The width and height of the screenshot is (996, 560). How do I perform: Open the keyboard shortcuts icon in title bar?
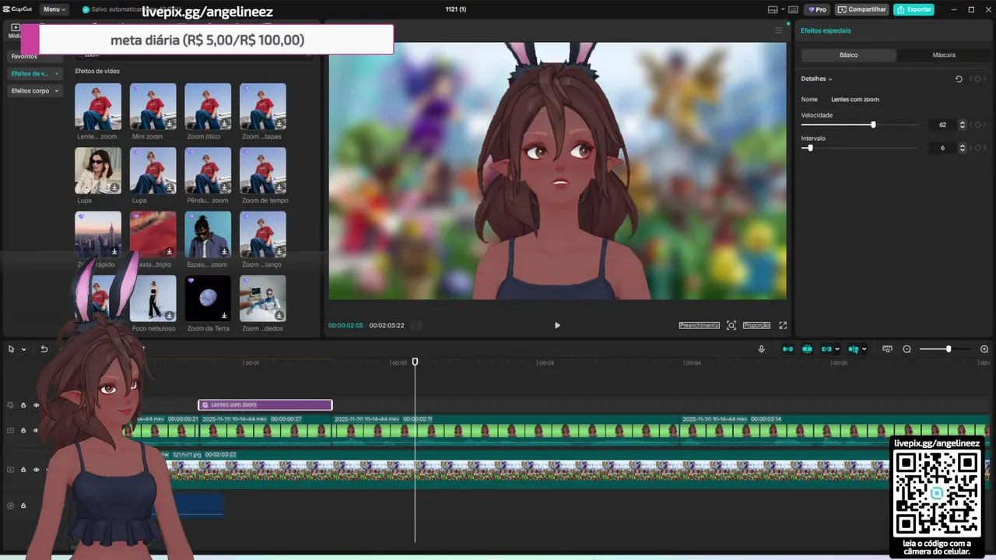(793, 9)
